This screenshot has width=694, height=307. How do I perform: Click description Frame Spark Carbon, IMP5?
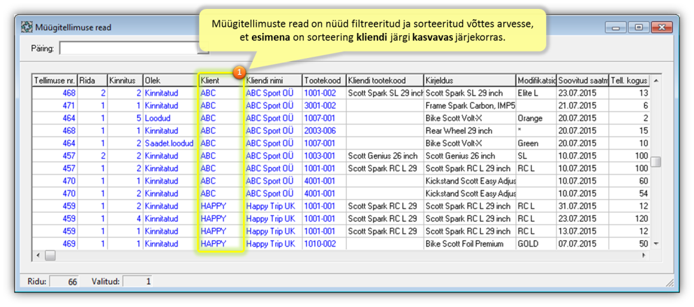469,106
